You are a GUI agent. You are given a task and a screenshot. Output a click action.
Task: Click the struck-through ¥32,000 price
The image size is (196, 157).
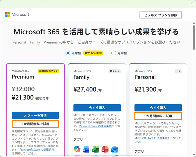[x=23, y=89]
